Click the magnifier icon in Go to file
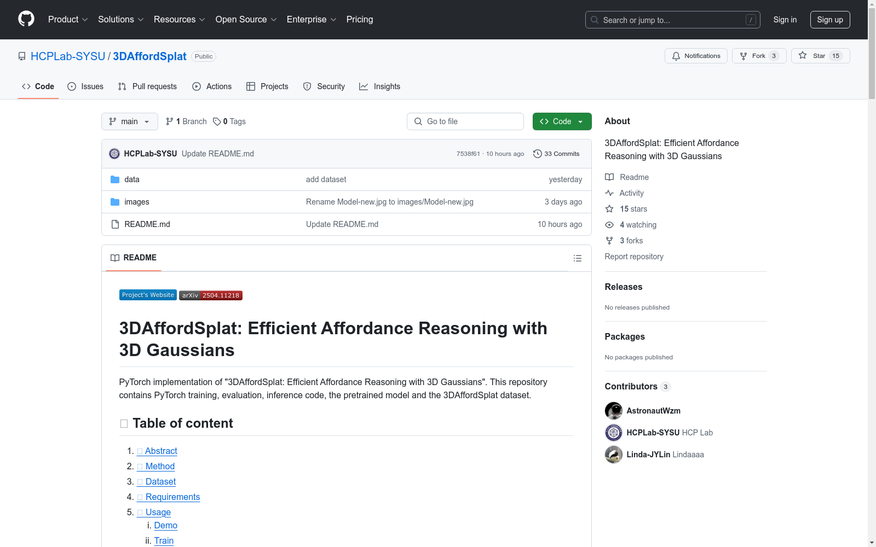This screenshot has width=876, height=547. pyautogui.click(x=418, y=121)
